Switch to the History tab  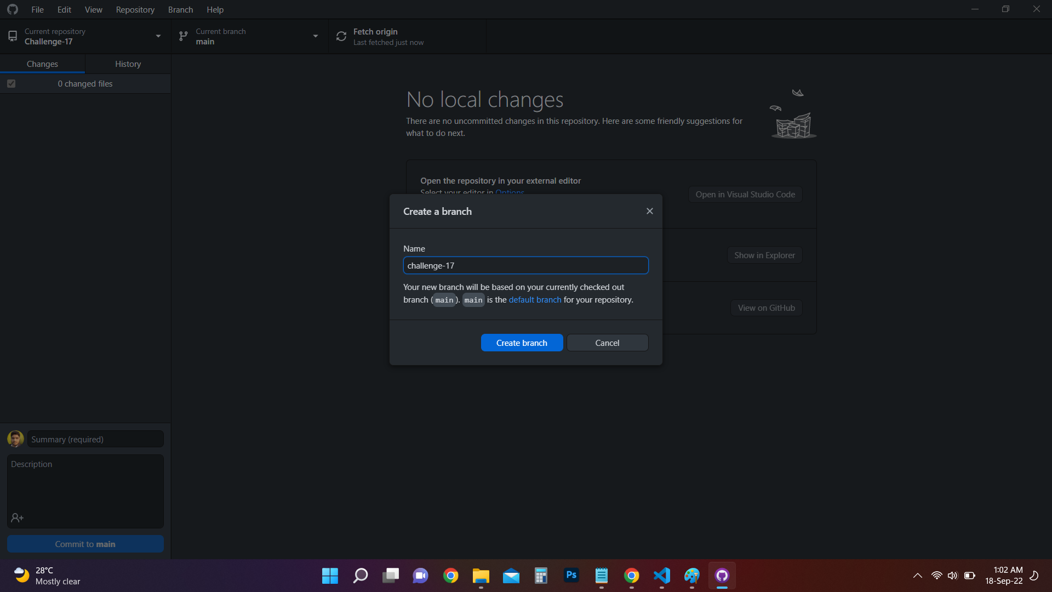(128, 64)
